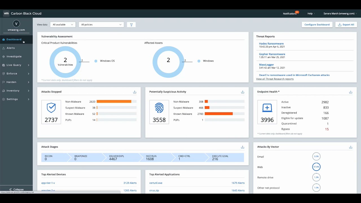Open MassLogger threat report
Viewport: 361px width, 203px height.
click(267, 65)
